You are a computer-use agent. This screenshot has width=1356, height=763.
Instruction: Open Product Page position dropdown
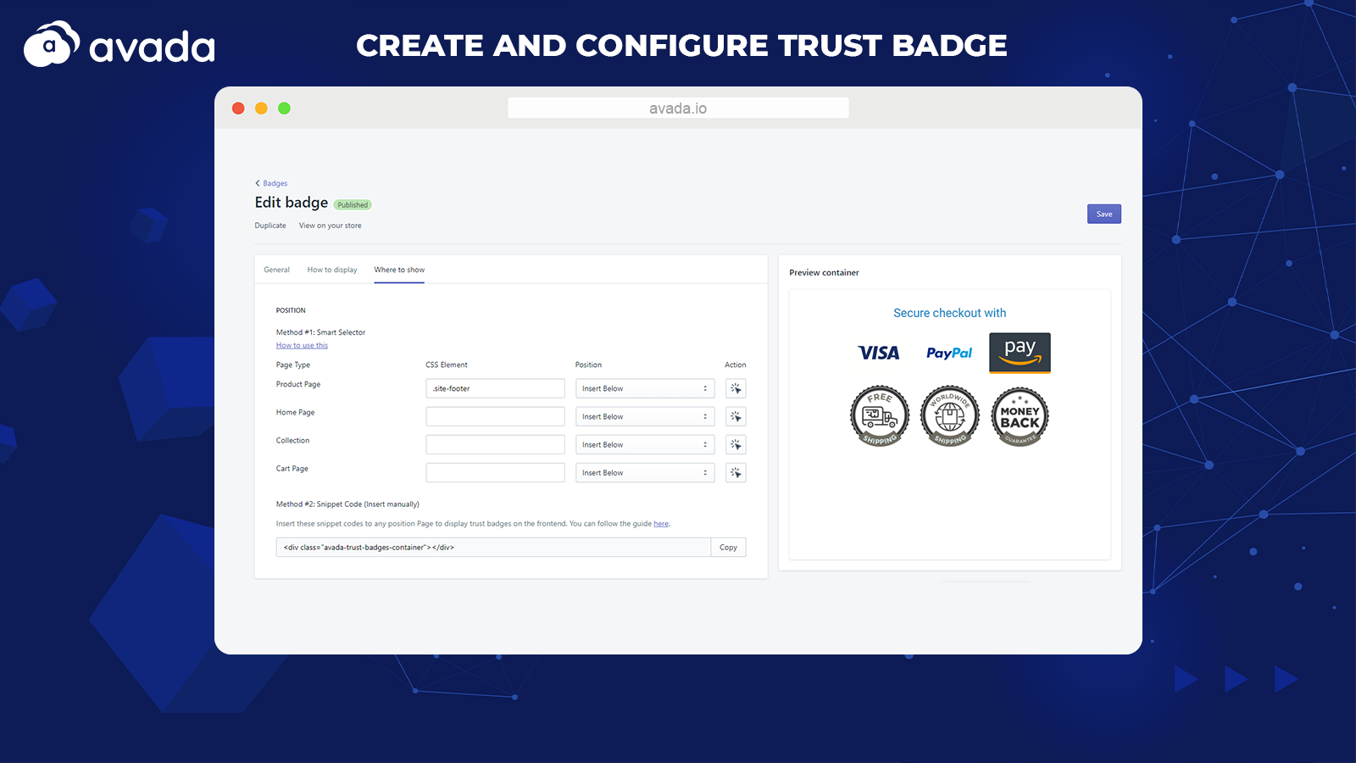(645, 388)
